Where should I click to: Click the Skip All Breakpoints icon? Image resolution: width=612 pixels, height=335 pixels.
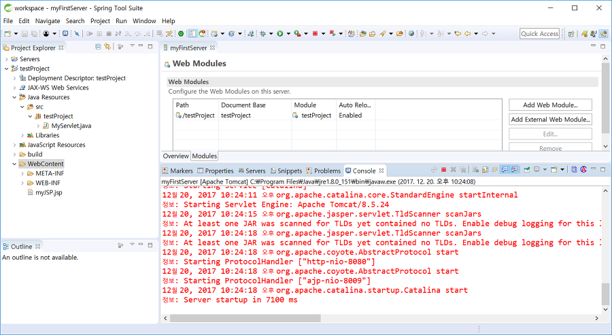point(77,34)
